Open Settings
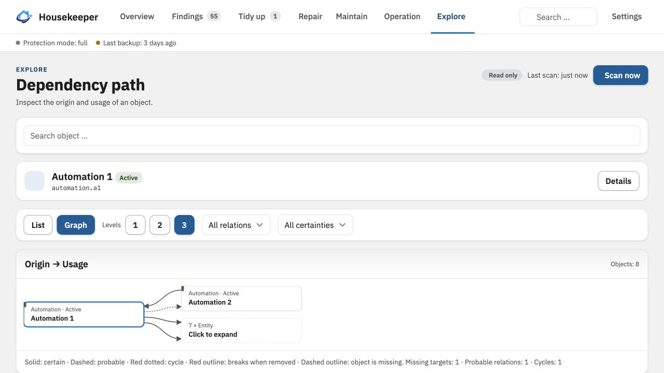Image resolution: width=664 pixels, height=373 pixels. click(627, 17)
